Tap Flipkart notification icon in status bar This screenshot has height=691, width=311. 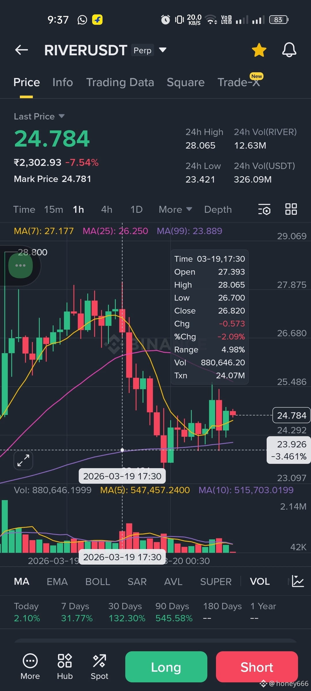pyautogui.click(x=97, y=20)
